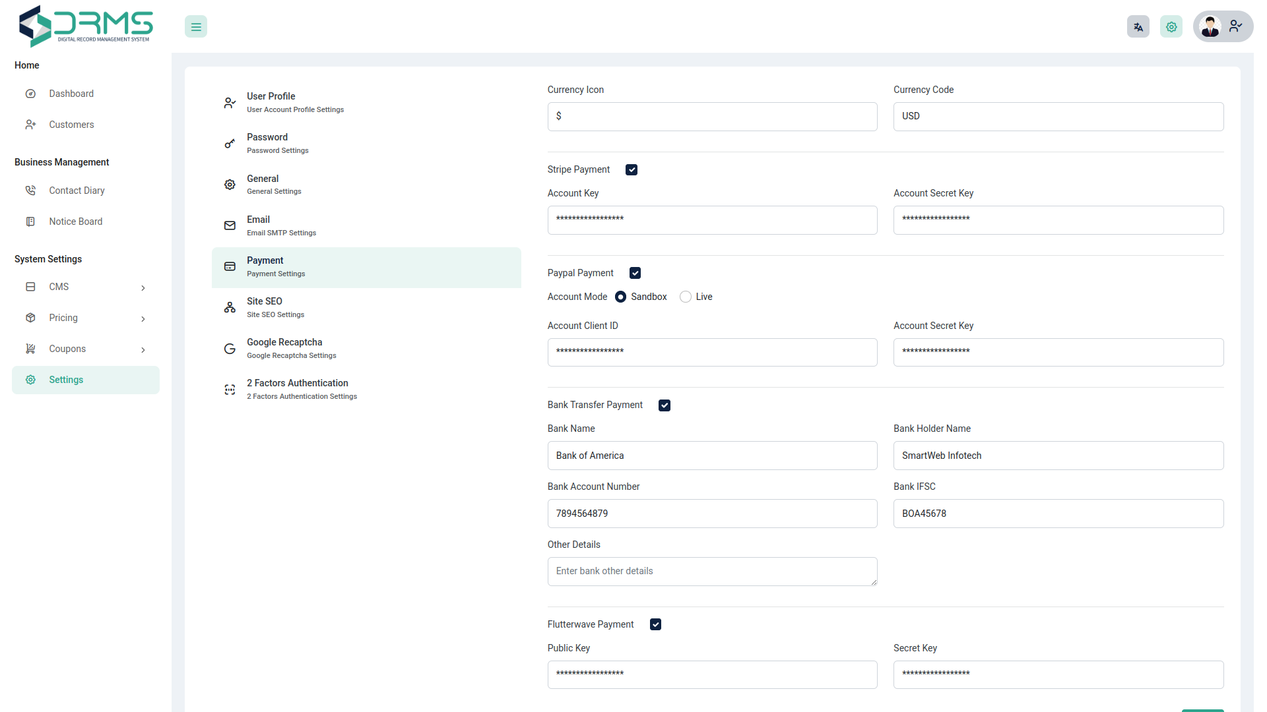
Task: Uncheck the Stripe Payment checkbox
Action: point(632,170)
